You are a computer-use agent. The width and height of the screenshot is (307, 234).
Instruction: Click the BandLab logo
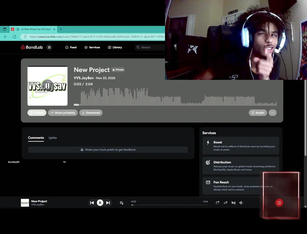pos(32,47)
